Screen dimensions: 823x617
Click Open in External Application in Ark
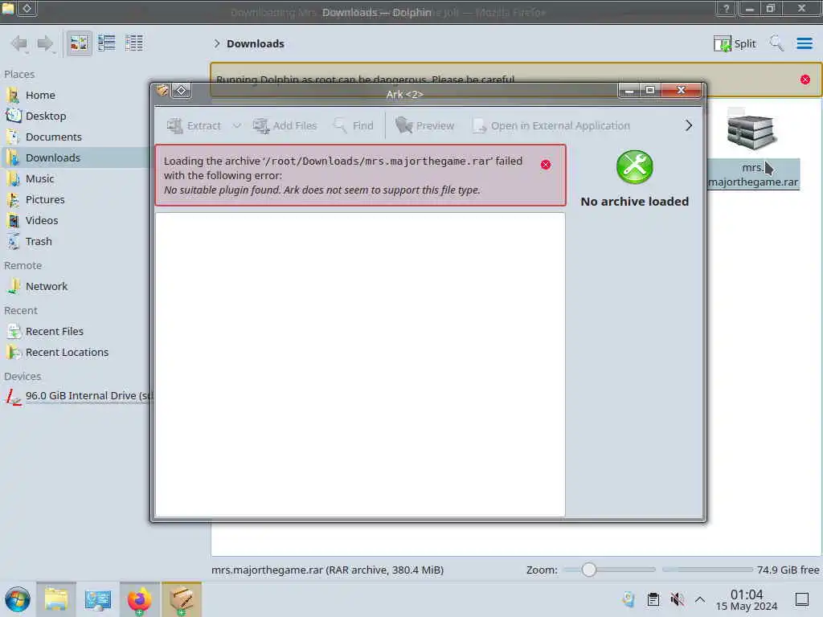point(551,126)
